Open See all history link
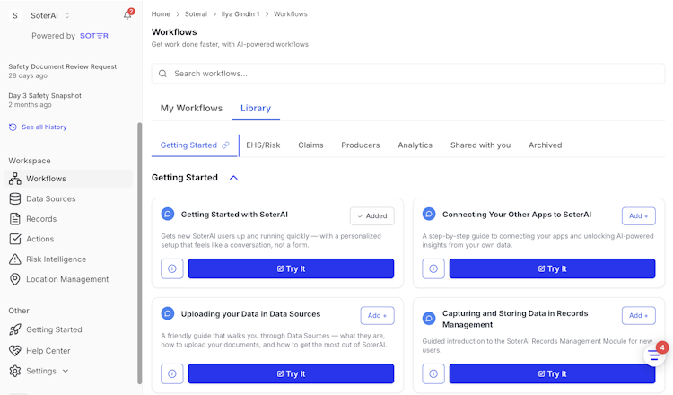Screen dimensions: 673x395 (44, 127)
